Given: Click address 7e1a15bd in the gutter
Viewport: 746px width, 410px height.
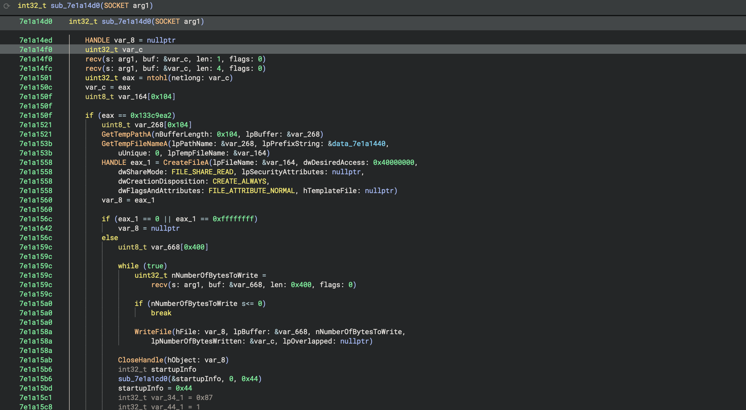Looking at the screenshot, I should 36,388.
